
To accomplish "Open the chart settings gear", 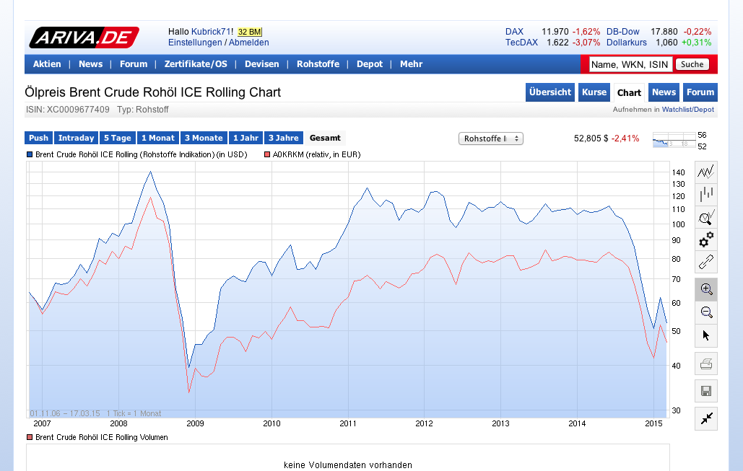I will pyautogui.click(x=705, y=240).
